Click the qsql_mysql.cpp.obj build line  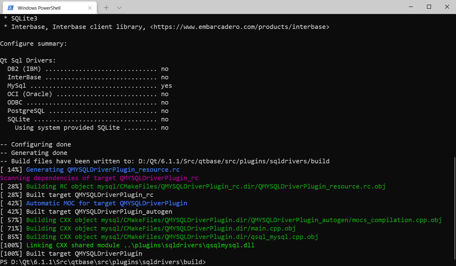159,237
